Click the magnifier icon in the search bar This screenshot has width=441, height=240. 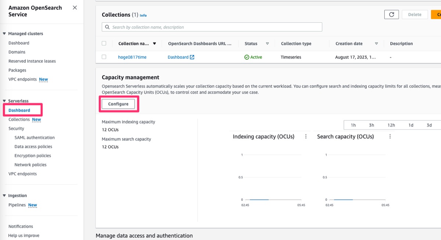[x=107, y=27]
